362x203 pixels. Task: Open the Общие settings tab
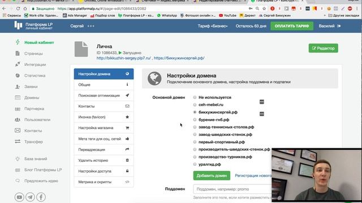point(104,85)
